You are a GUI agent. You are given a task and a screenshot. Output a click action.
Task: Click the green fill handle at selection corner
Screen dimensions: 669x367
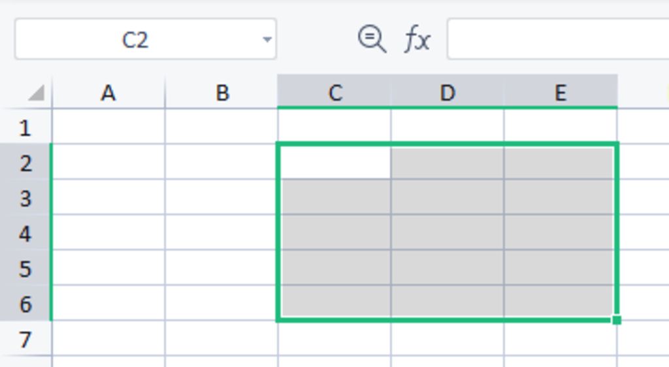tap(617, 320)
